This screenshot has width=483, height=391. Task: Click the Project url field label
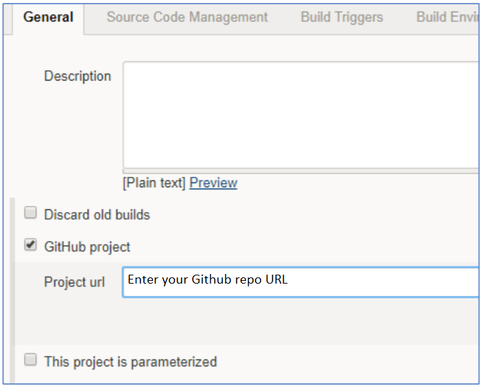[74, 282]
